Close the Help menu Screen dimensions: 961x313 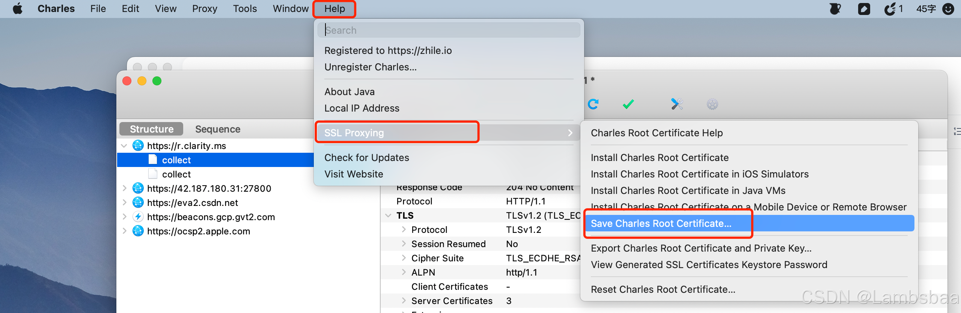point(334,9)
